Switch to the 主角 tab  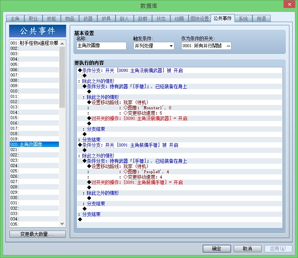click(x=15, y=19)
